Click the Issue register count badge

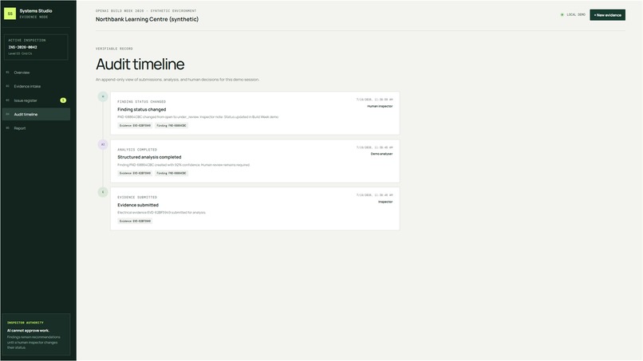(63, 100)
